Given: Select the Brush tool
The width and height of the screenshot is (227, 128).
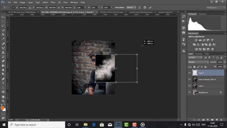Looking at the screenshot, I should [x=3, y=48].
